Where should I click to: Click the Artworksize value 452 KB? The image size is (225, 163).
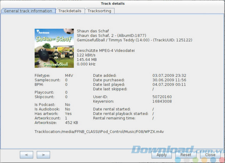[72, 123]
